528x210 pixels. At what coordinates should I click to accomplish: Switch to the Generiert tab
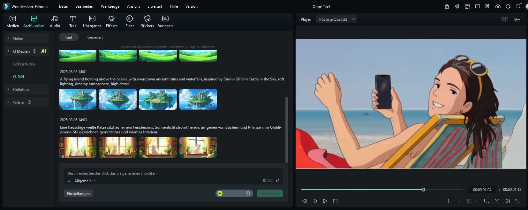95,37
